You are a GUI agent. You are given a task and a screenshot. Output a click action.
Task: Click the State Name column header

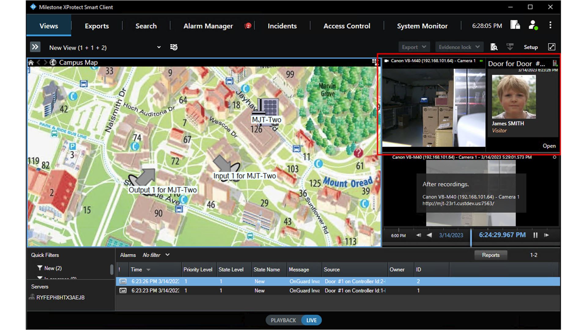coord(269,269)
